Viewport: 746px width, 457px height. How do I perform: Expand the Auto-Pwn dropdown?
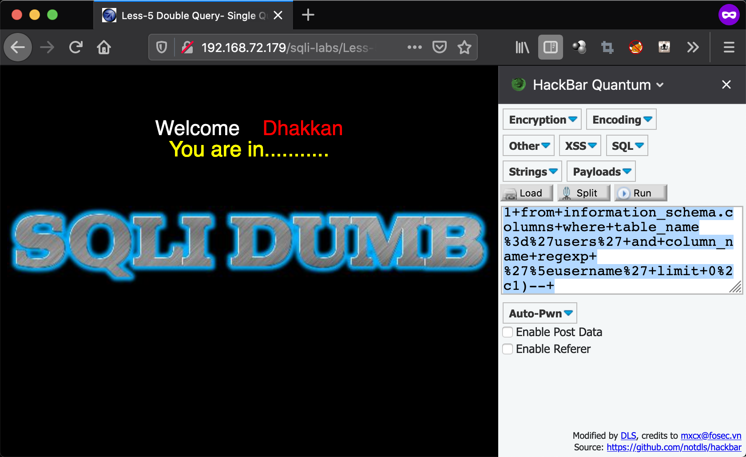tap(540, 313)
